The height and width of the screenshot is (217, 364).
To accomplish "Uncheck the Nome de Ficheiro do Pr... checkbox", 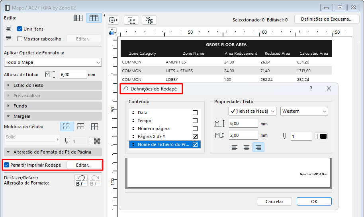I will 195,144.
